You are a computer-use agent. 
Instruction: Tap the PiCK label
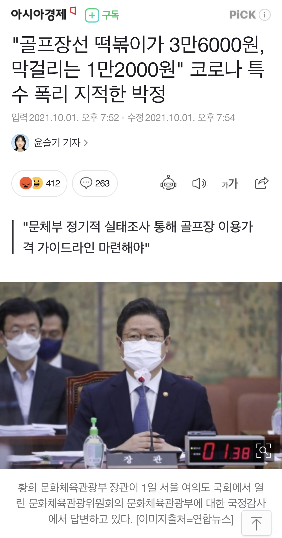(x=243, y=15)
